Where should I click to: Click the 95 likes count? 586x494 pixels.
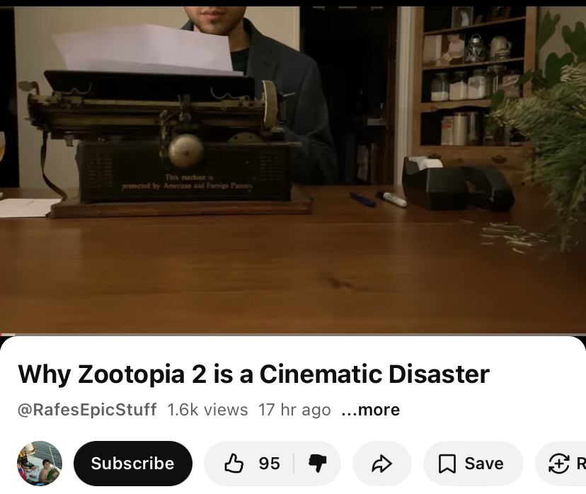pyautogui.click(x=269, y=464)
